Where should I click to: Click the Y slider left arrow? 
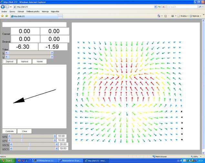point(7,57)
